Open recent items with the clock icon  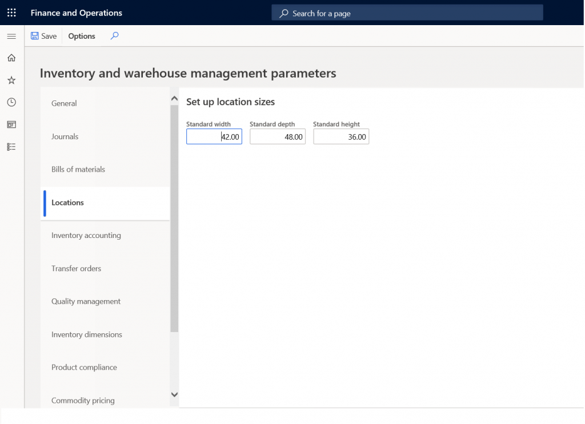tap(11, 102)
